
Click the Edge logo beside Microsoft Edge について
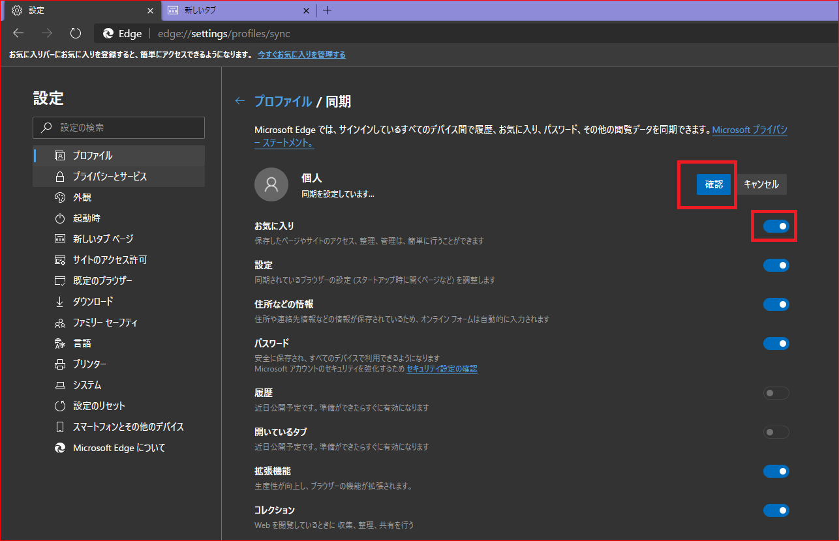click(60, 448)
